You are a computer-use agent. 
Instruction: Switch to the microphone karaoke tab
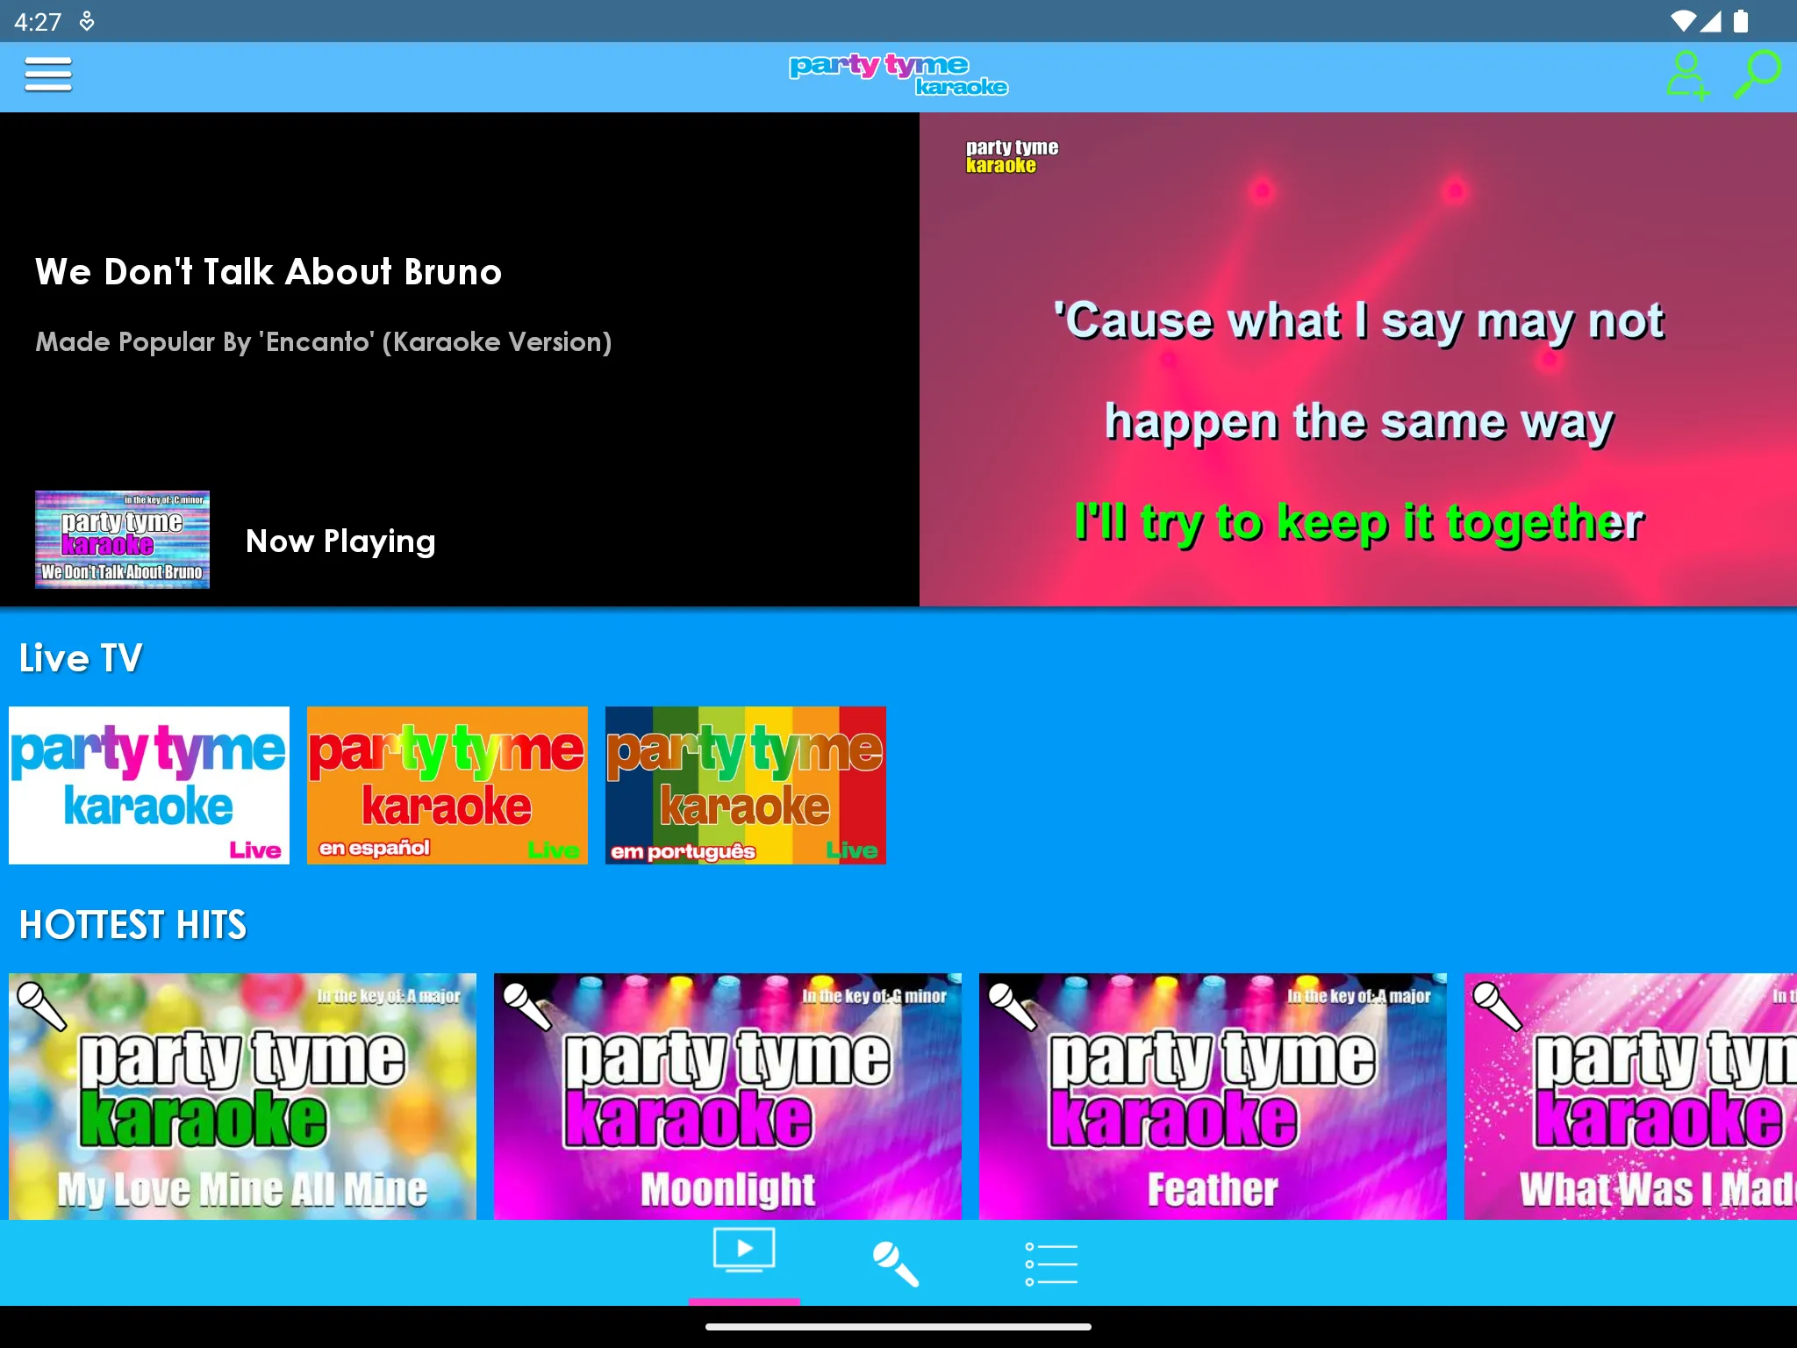pyautogui.click(x=896, y=1264)
